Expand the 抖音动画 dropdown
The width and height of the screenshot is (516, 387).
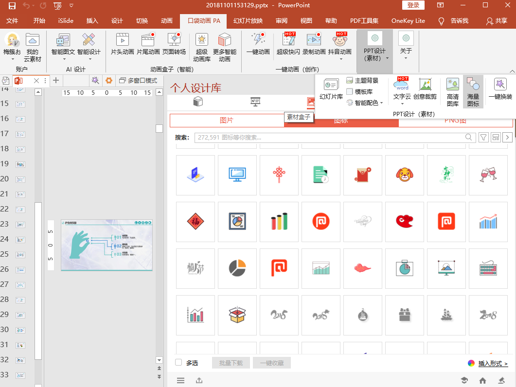coord(341,59)
